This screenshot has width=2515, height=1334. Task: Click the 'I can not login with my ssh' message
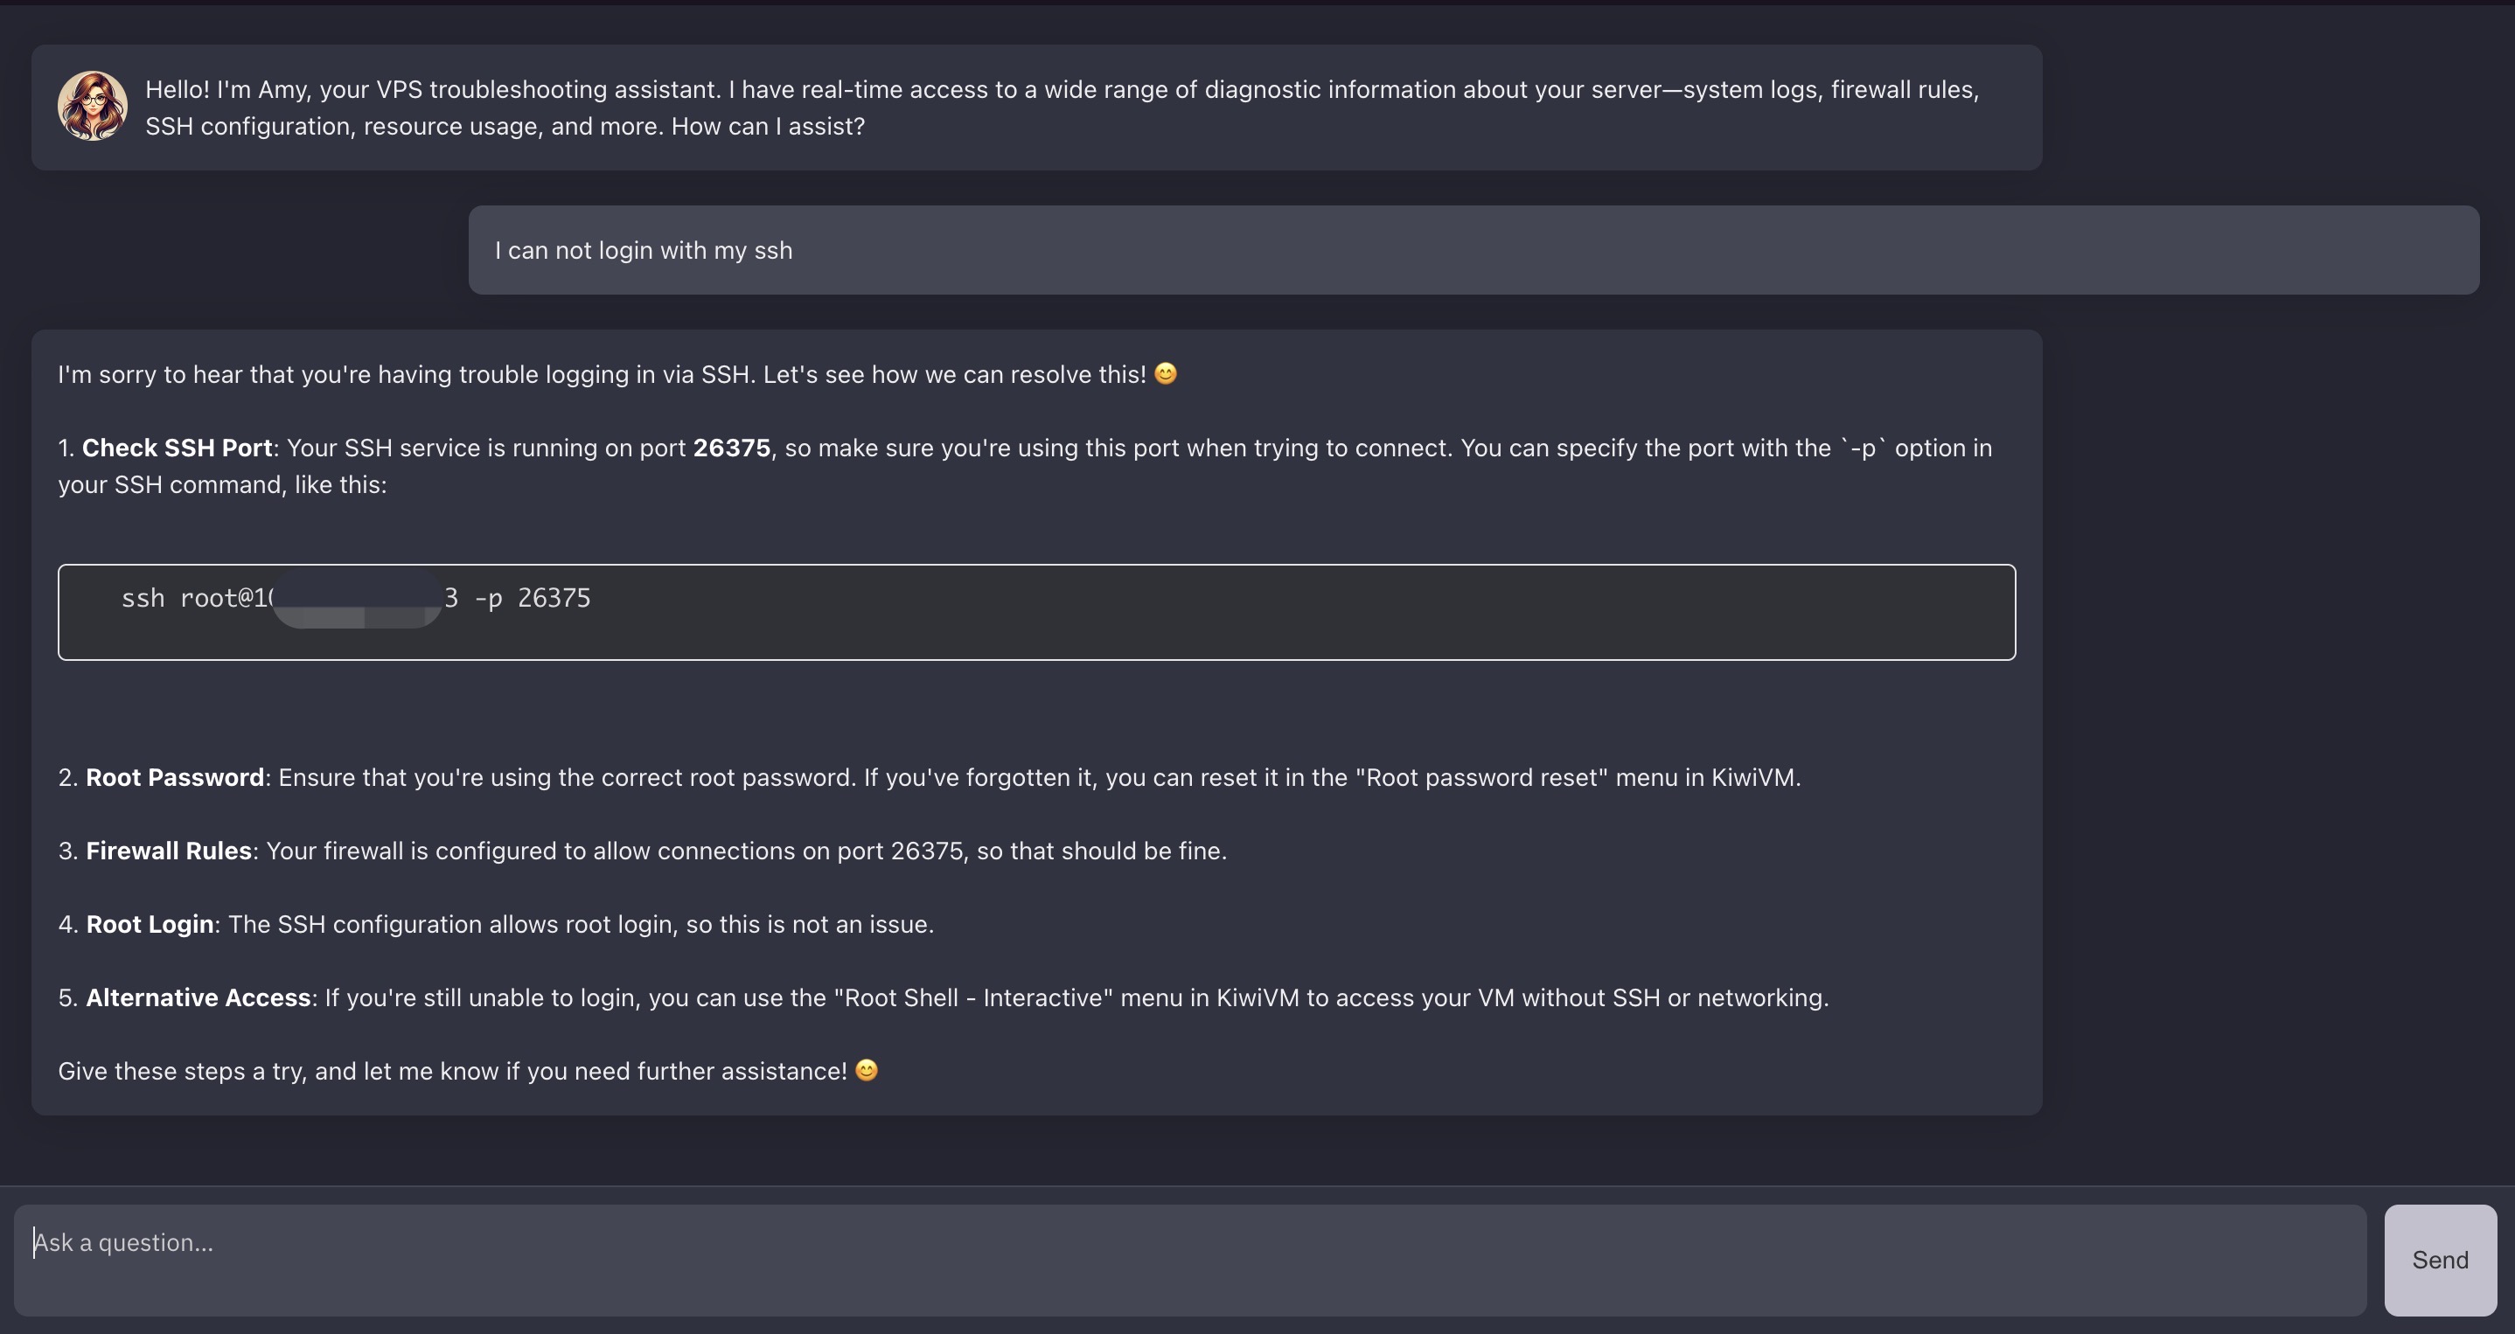(x=644, y=251)
